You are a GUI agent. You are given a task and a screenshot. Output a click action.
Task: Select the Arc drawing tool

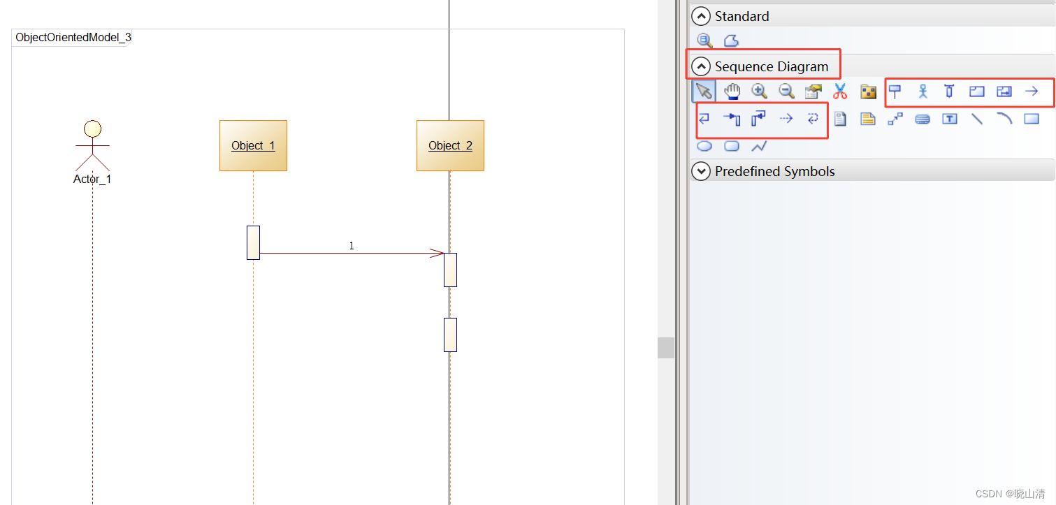(1004, 119)
